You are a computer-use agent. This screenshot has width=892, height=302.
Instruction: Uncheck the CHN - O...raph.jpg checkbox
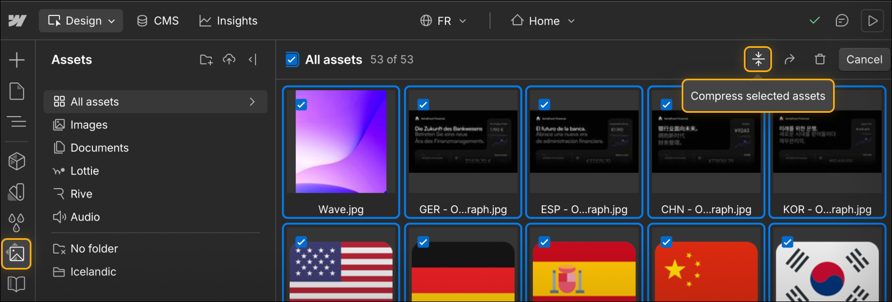(666, 105)
